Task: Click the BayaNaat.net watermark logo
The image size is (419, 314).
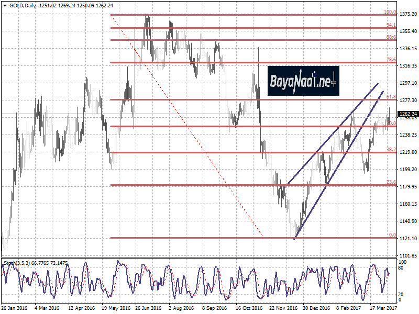Action: point(303,81)
